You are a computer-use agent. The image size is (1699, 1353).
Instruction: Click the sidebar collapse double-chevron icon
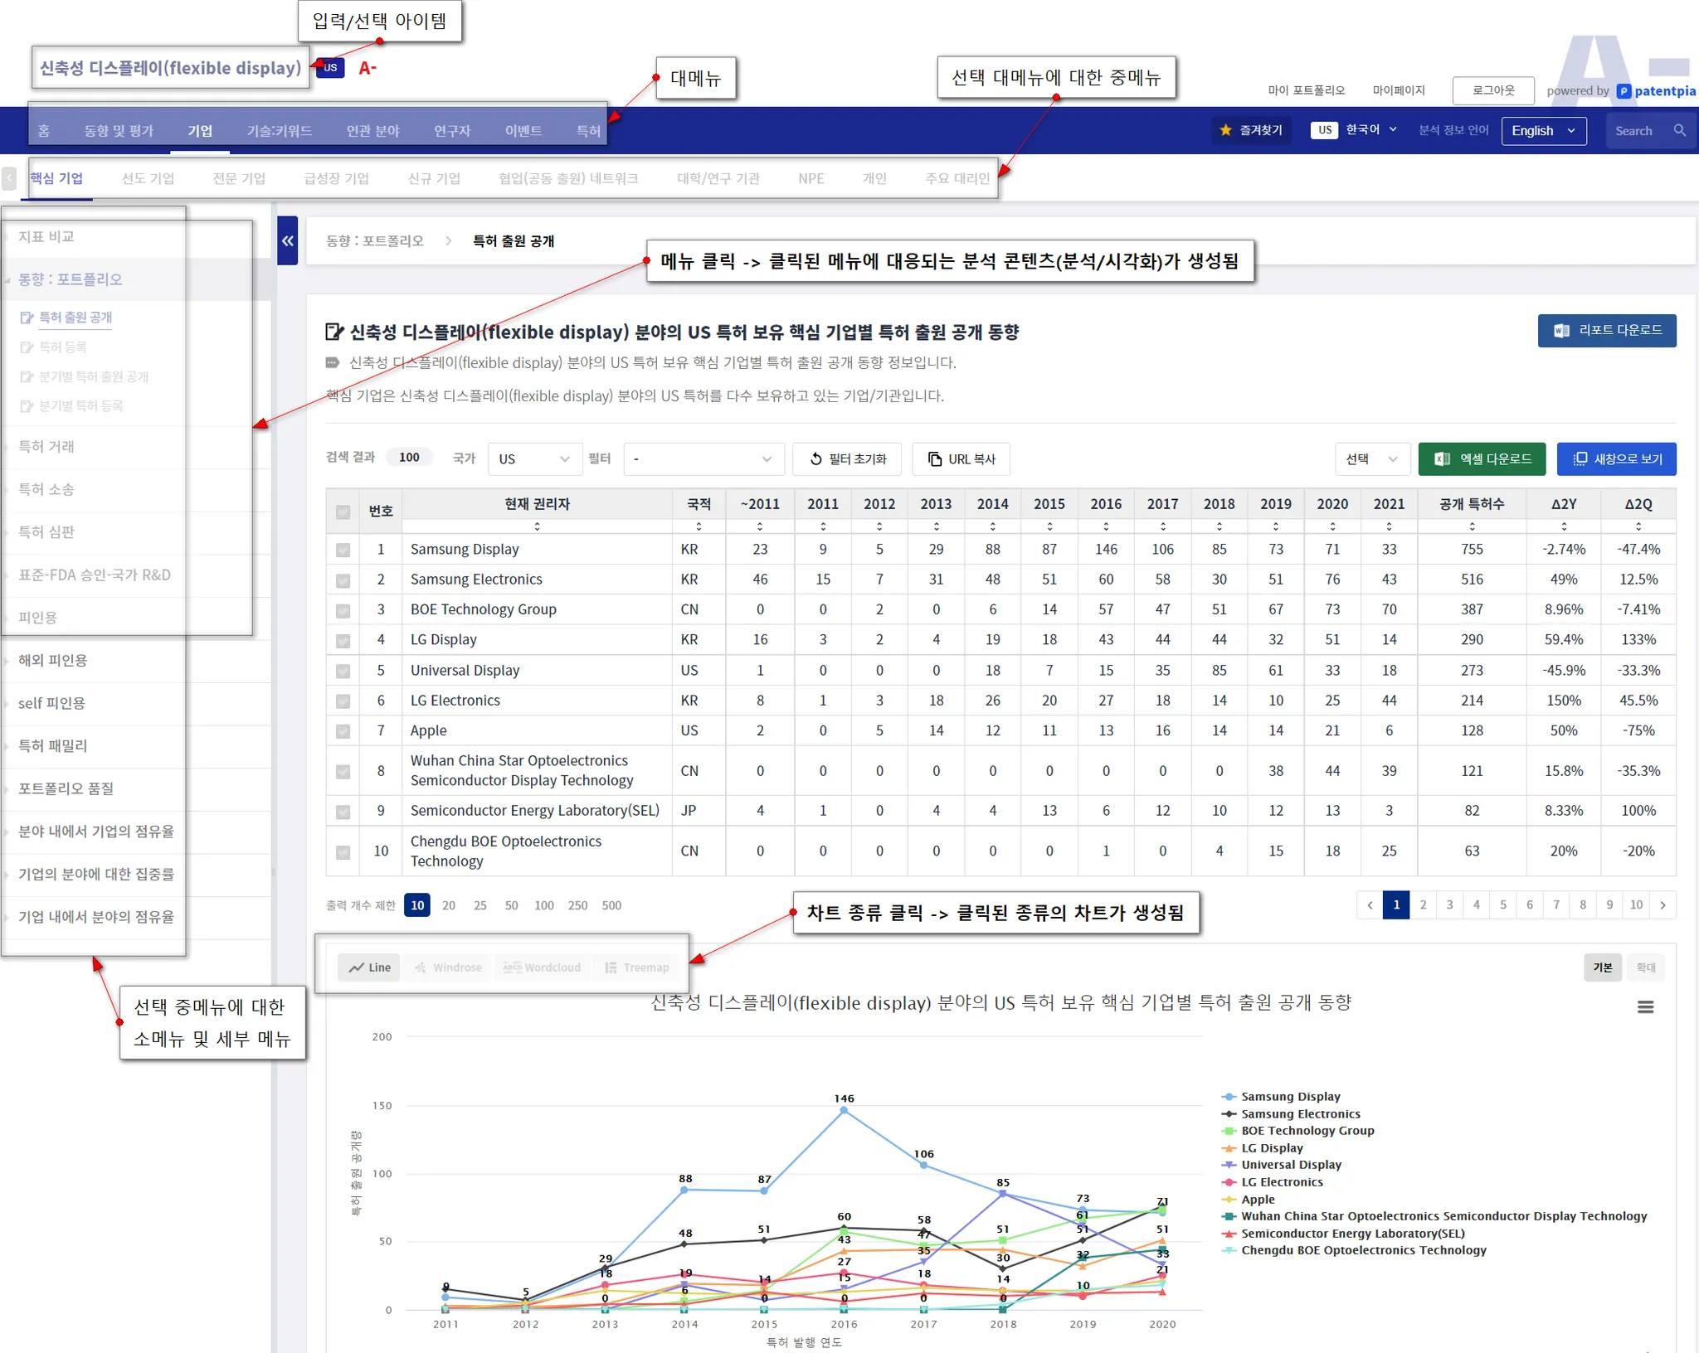coord(287,241)
